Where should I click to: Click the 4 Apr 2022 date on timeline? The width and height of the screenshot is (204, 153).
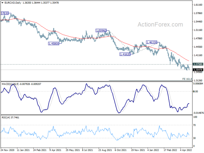[x=186, y=150]
